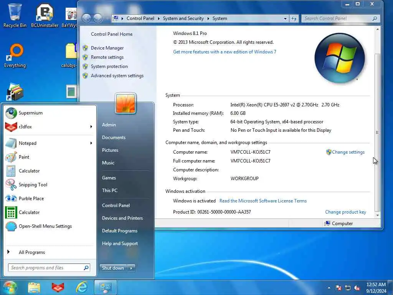Open the Purble Place game
The width and height of the screenshot is (393, 295).
50,199
